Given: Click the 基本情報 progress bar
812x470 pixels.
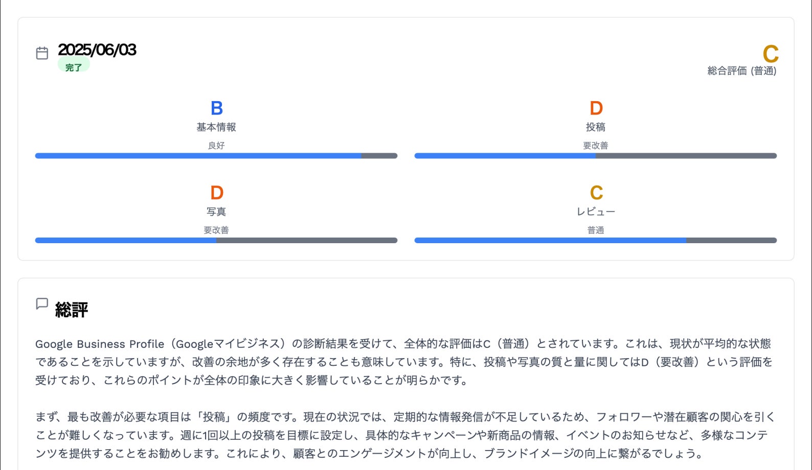Looking at the screenshot, I should (x=216, y=156).
